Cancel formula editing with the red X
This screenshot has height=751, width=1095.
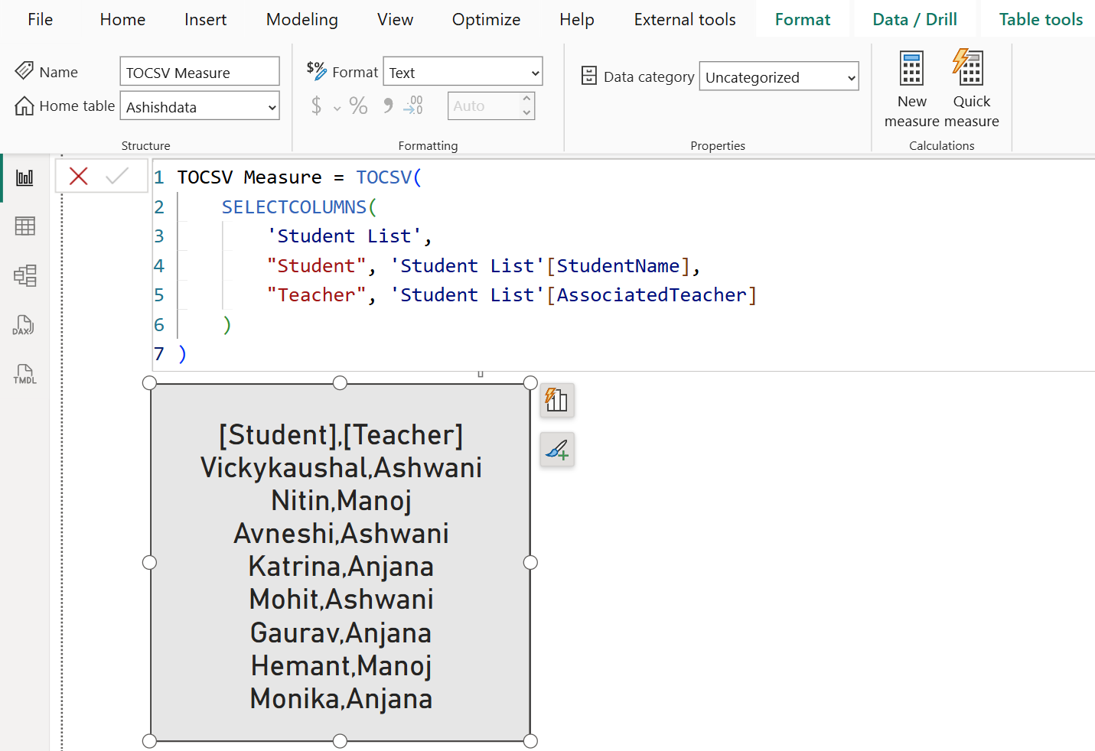click(78, 176)
